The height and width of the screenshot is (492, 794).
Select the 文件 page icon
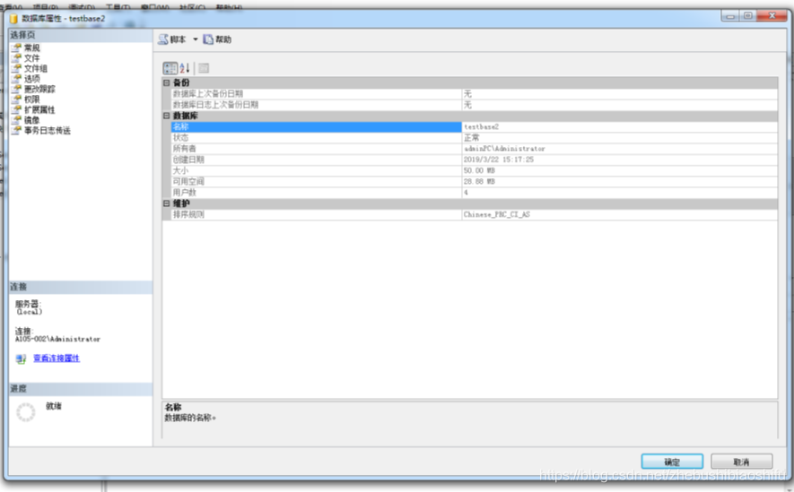[16, 57]
